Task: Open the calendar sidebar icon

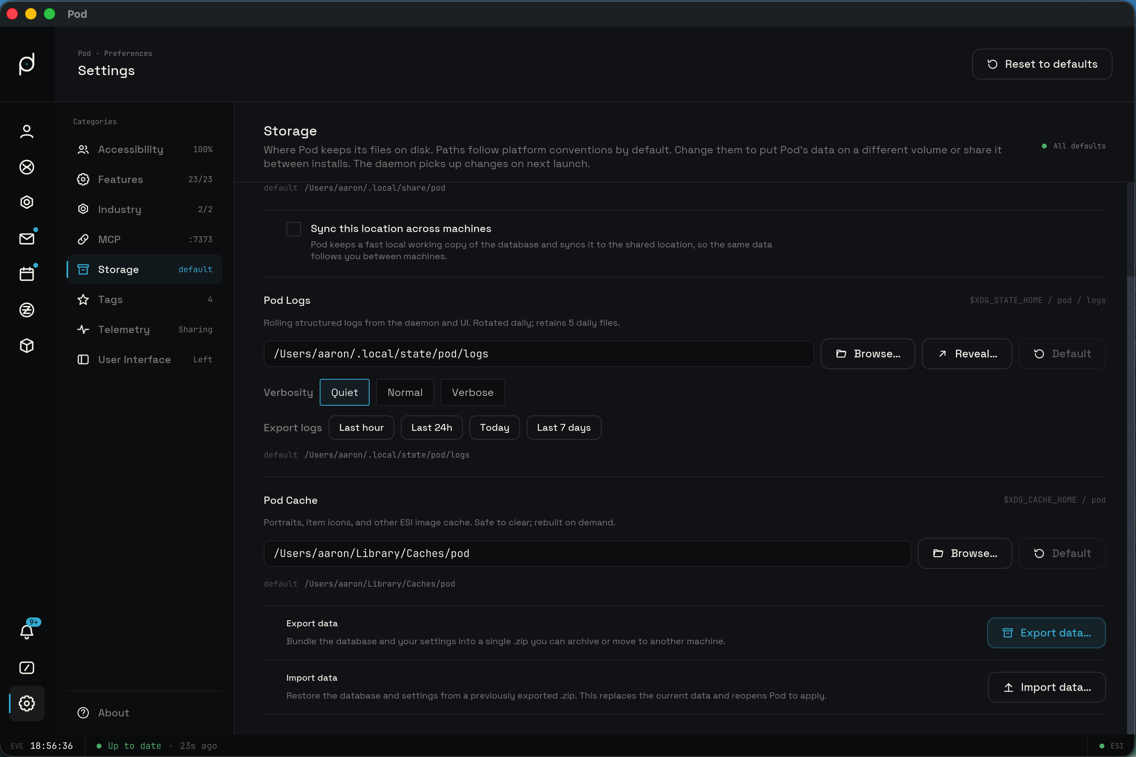Action: click(x=26, y=274)
